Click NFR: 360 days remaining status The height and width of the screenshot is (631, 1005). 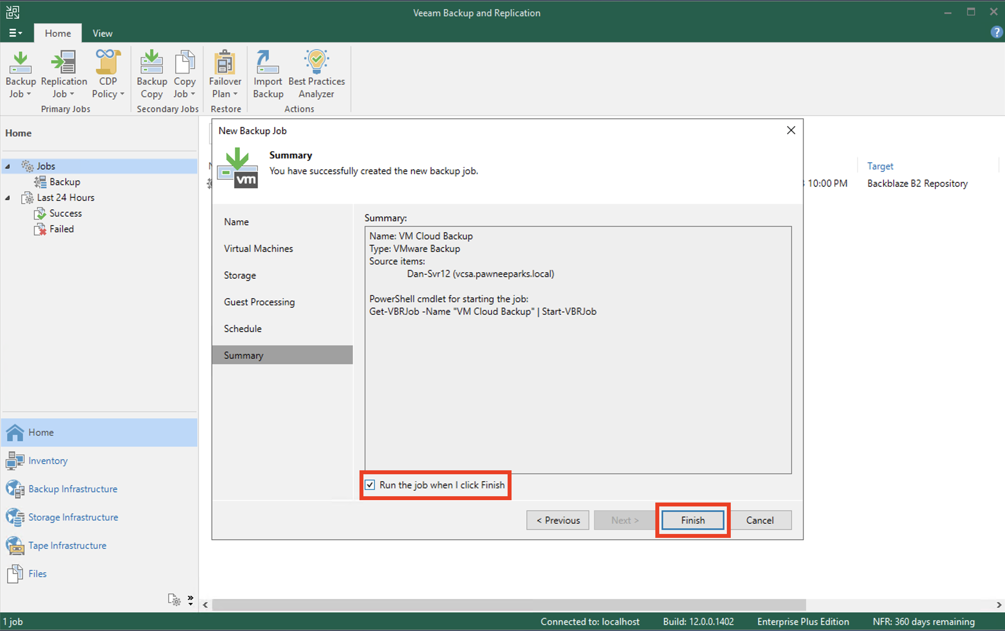point(924,622)
